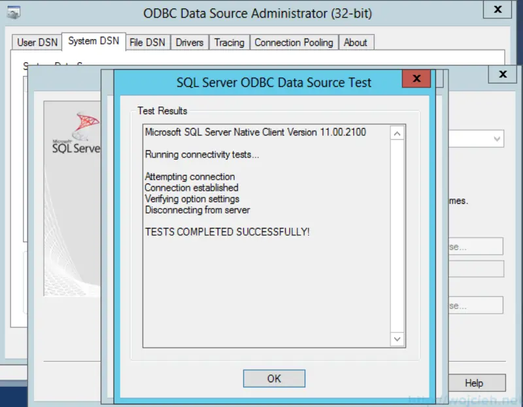523x407 pixels.
Task: Switch to the File DSN tab
Action: coord(147,42)
